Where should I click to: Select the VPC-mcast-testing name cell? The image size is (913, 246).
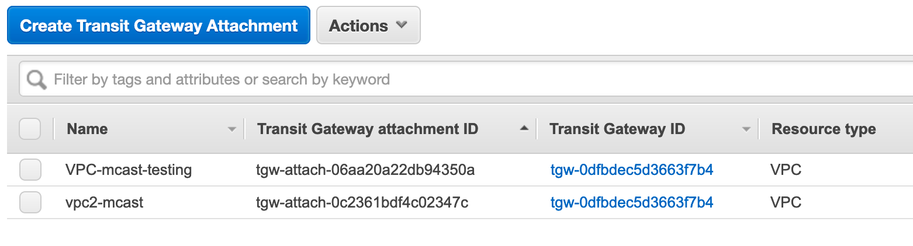tap(129, 170)
